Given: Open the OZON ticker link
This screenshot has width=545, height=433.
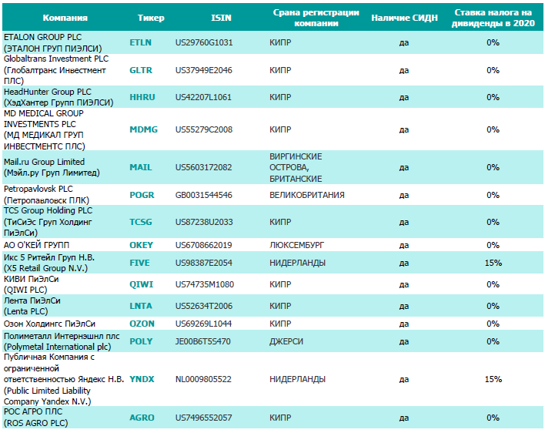Looking at the screenshot, I should (142, 324).
